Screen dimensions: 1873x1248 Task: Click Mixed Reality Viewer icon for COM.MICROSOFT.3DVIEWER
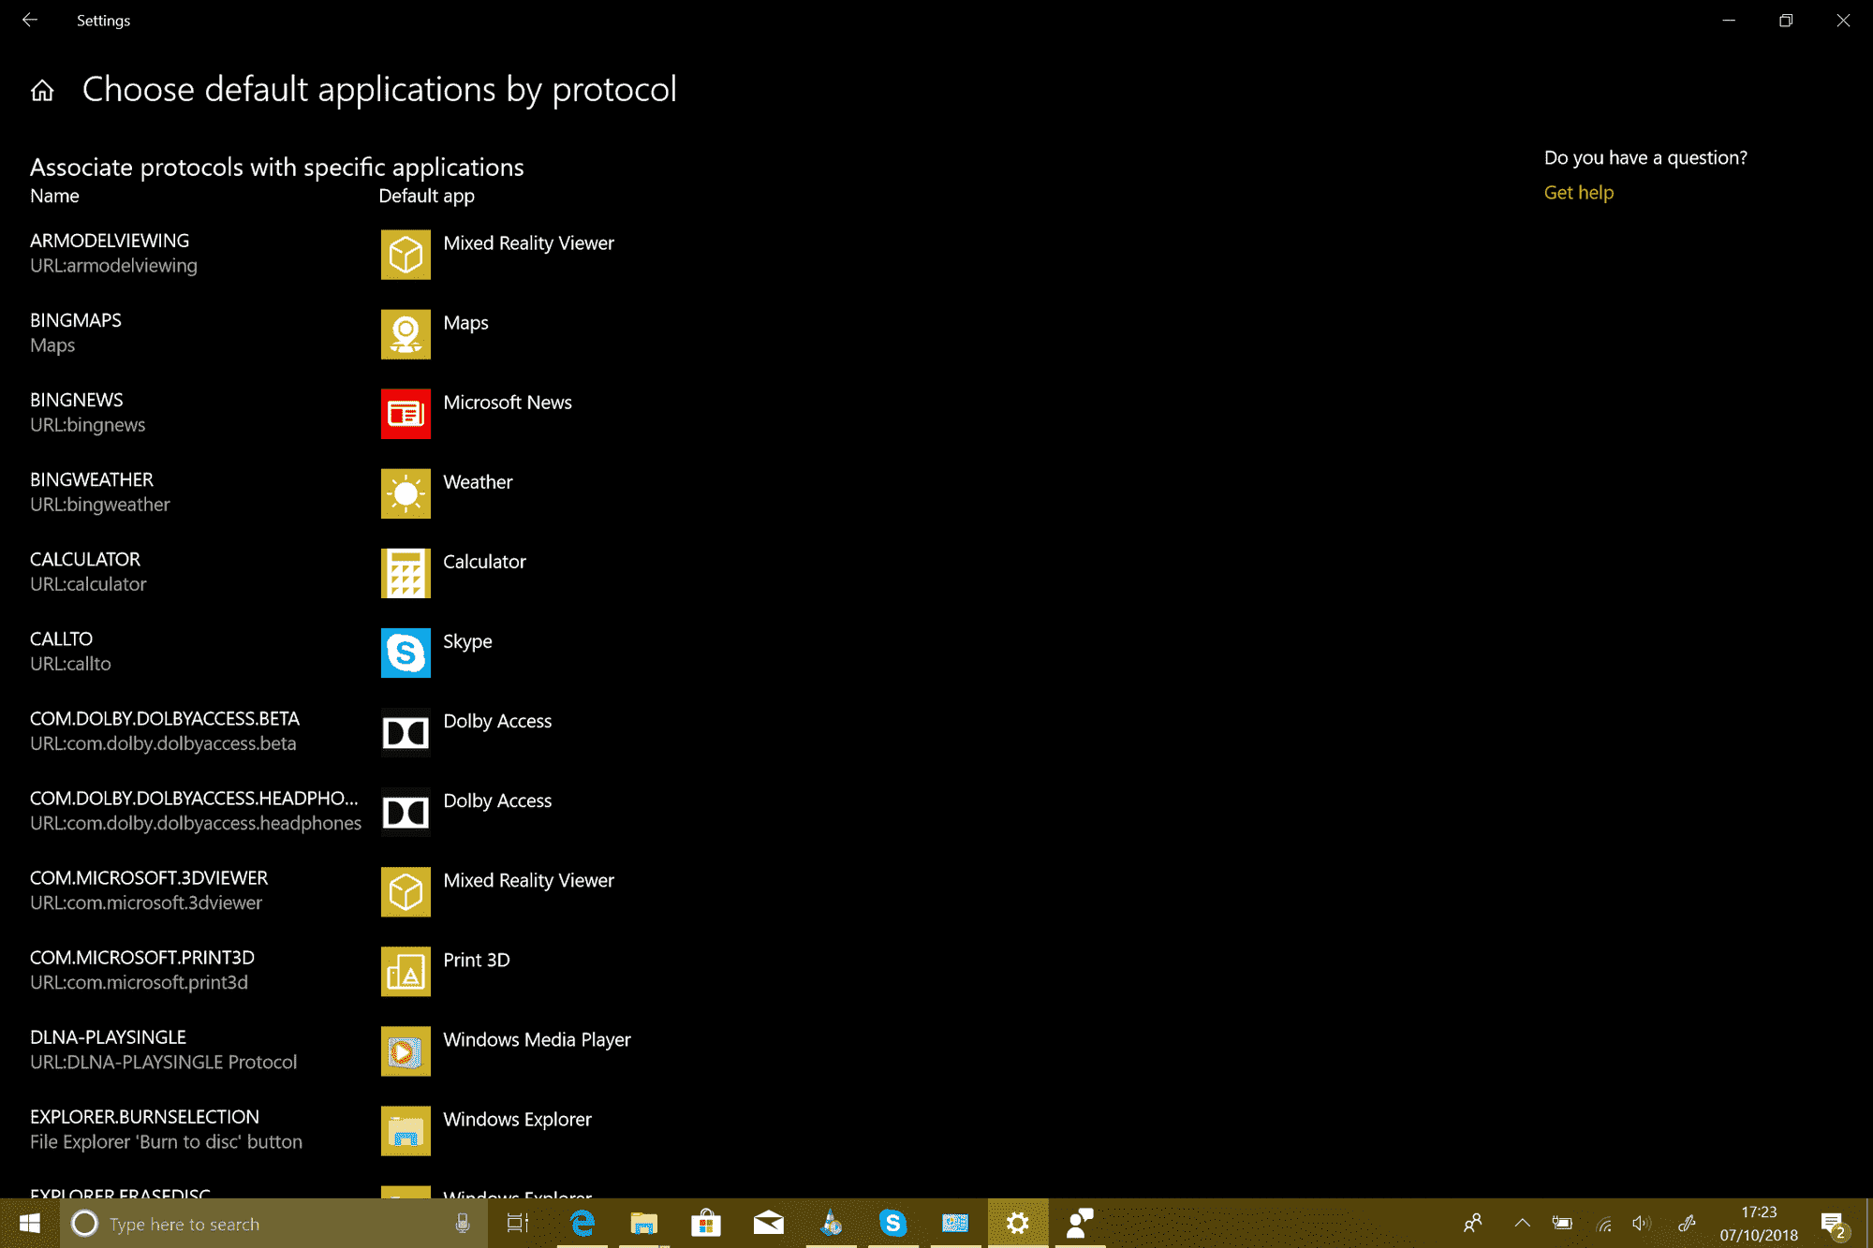point(406,891)
